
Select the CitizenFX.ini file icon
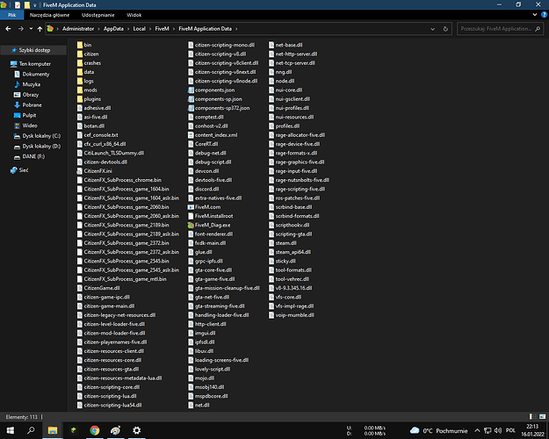[x=80, y=171]
